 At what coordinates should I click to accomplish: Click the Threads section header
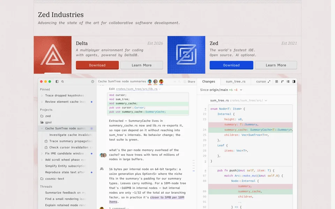[46, 186]
